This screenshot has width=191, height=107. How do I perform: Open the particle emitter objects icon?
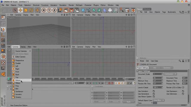point(115,10)
